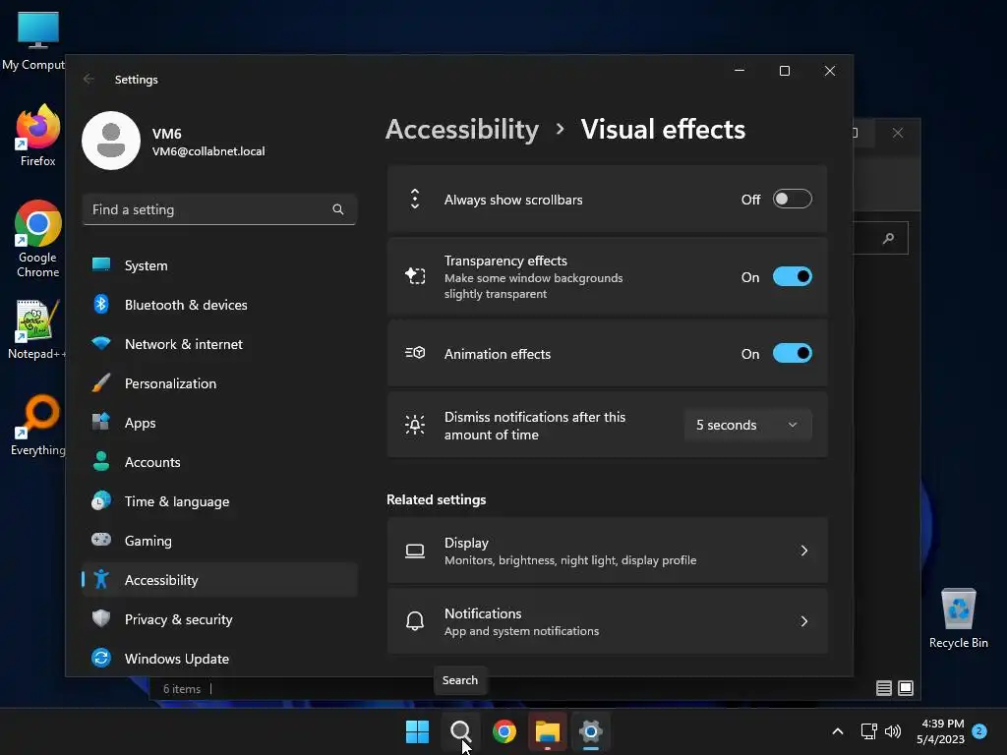Image resolution: width=1007 pixels, height=755 pixels.
Task: Open Windows Update page
Action: tap(219, 658)
